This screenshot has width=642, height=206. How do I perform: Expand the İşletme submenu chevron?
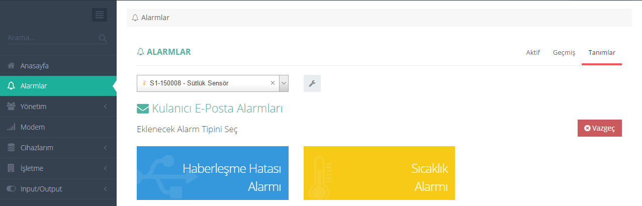point(105,168)
